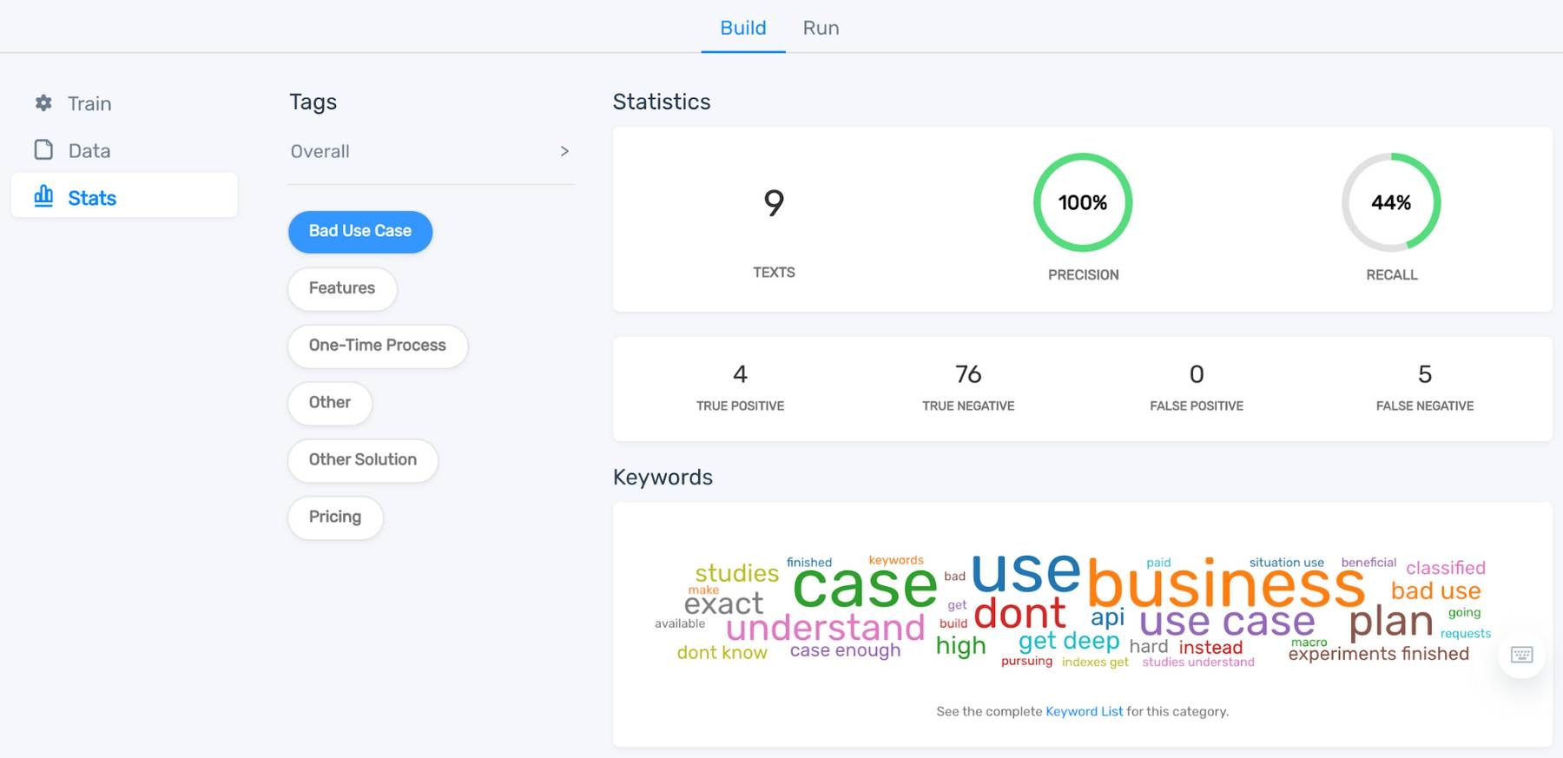Click the 100% precision ring

point(1083,202)
